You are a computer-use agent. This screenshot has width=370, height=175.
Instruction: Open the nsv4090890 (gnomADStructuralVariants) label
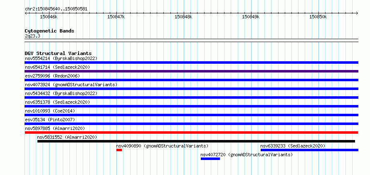(x=163, y=146)
